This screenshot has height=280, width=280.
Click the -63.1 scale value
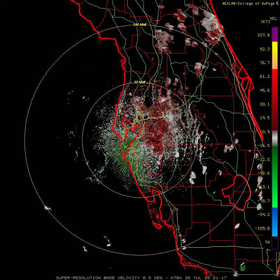[x=264, y=187]
